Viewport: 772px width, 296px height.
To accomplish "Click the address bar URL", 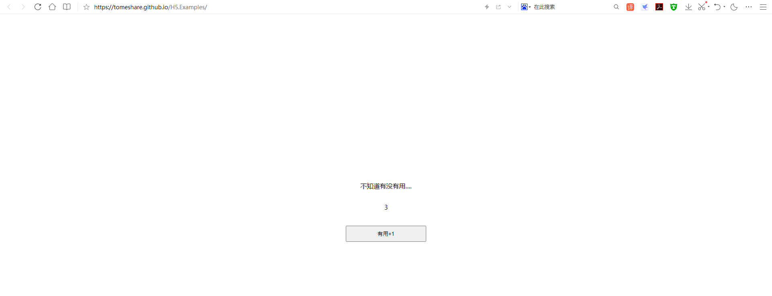I will tap(150, 7).
